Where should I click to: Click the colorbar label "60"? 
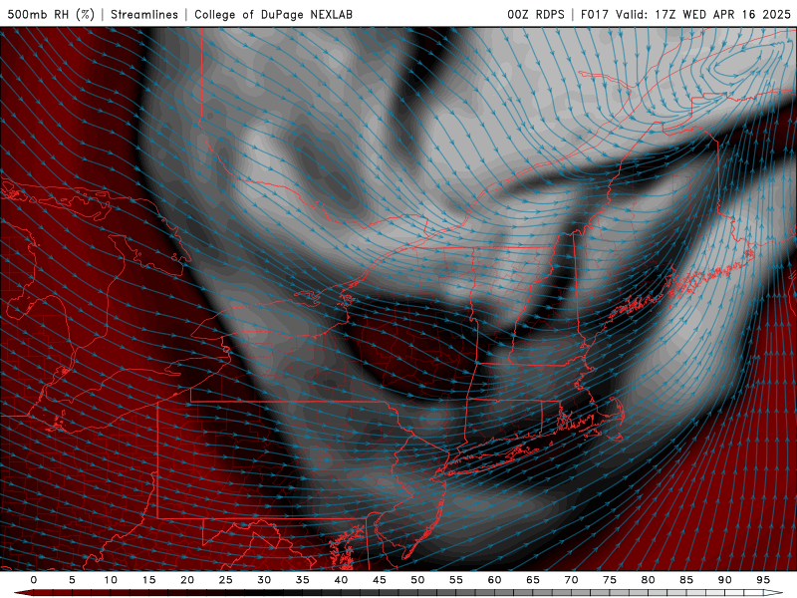click(x=494, y=580)
